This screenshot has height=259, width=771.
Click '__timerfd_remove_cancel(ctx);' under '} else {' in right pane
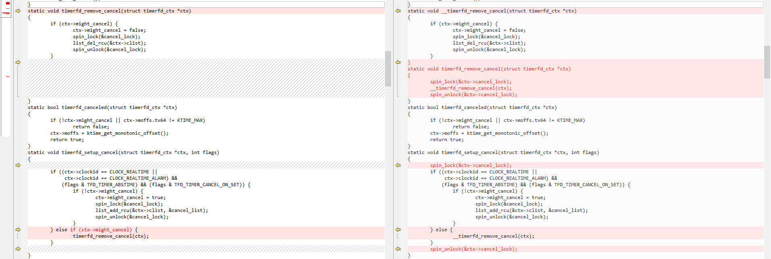[x=493, y=236]
